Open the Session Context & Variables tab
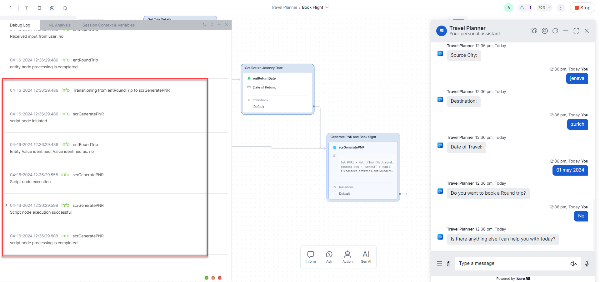The height and width of the screenshot is (282, 600). [108, 25]
